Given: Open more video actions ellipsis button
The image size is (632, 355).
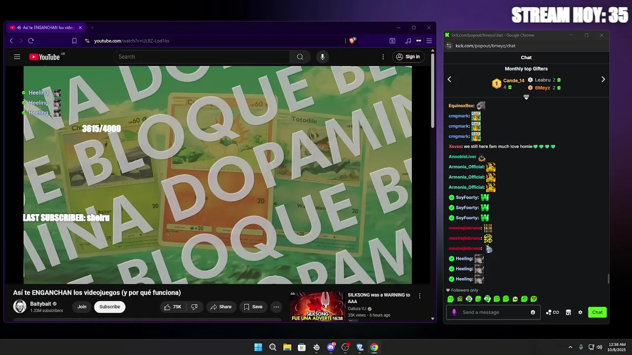Looking at the screenshot, I should click(x=276, y=307).
